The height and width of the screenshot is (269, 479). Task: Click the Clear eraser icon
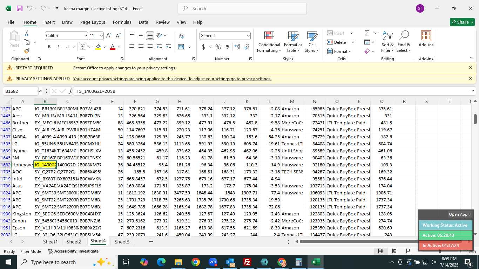pos(367,51)
